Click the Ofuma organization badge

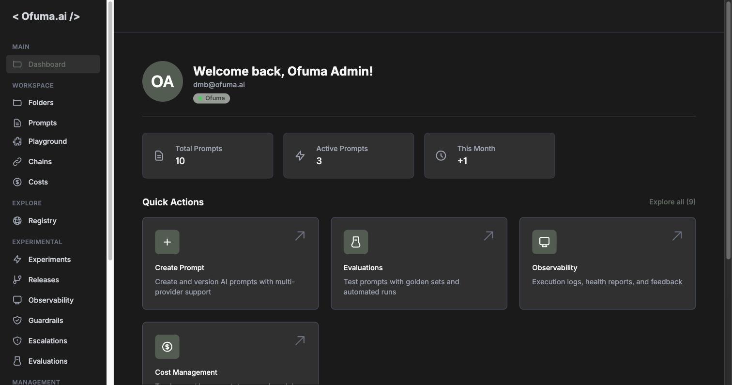pyautogui.click(x=212, y=98)
